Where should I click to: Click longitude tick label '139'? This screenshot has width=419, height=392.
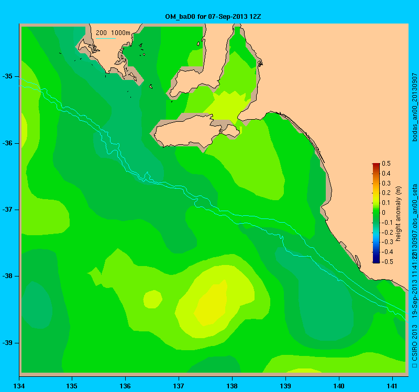[x=285, y=386]
